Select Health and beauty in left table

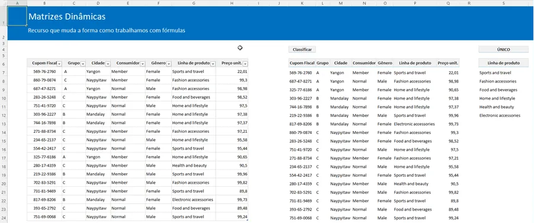193,165
